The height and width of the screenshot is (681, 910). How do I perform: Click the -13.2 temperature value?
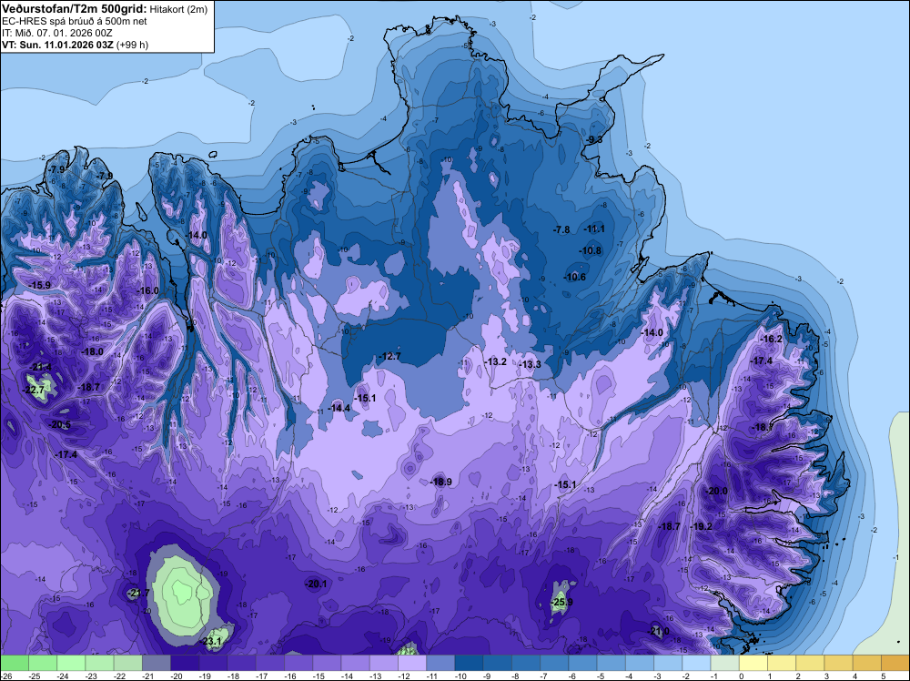point(496,361)
